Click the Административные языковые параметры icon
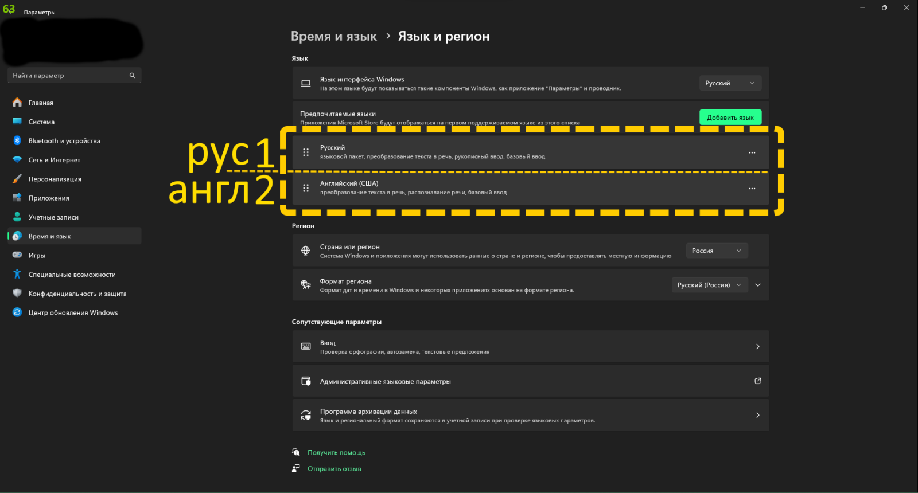The width and height of the screenshot is (918, 493). click(x=306, y=381)
